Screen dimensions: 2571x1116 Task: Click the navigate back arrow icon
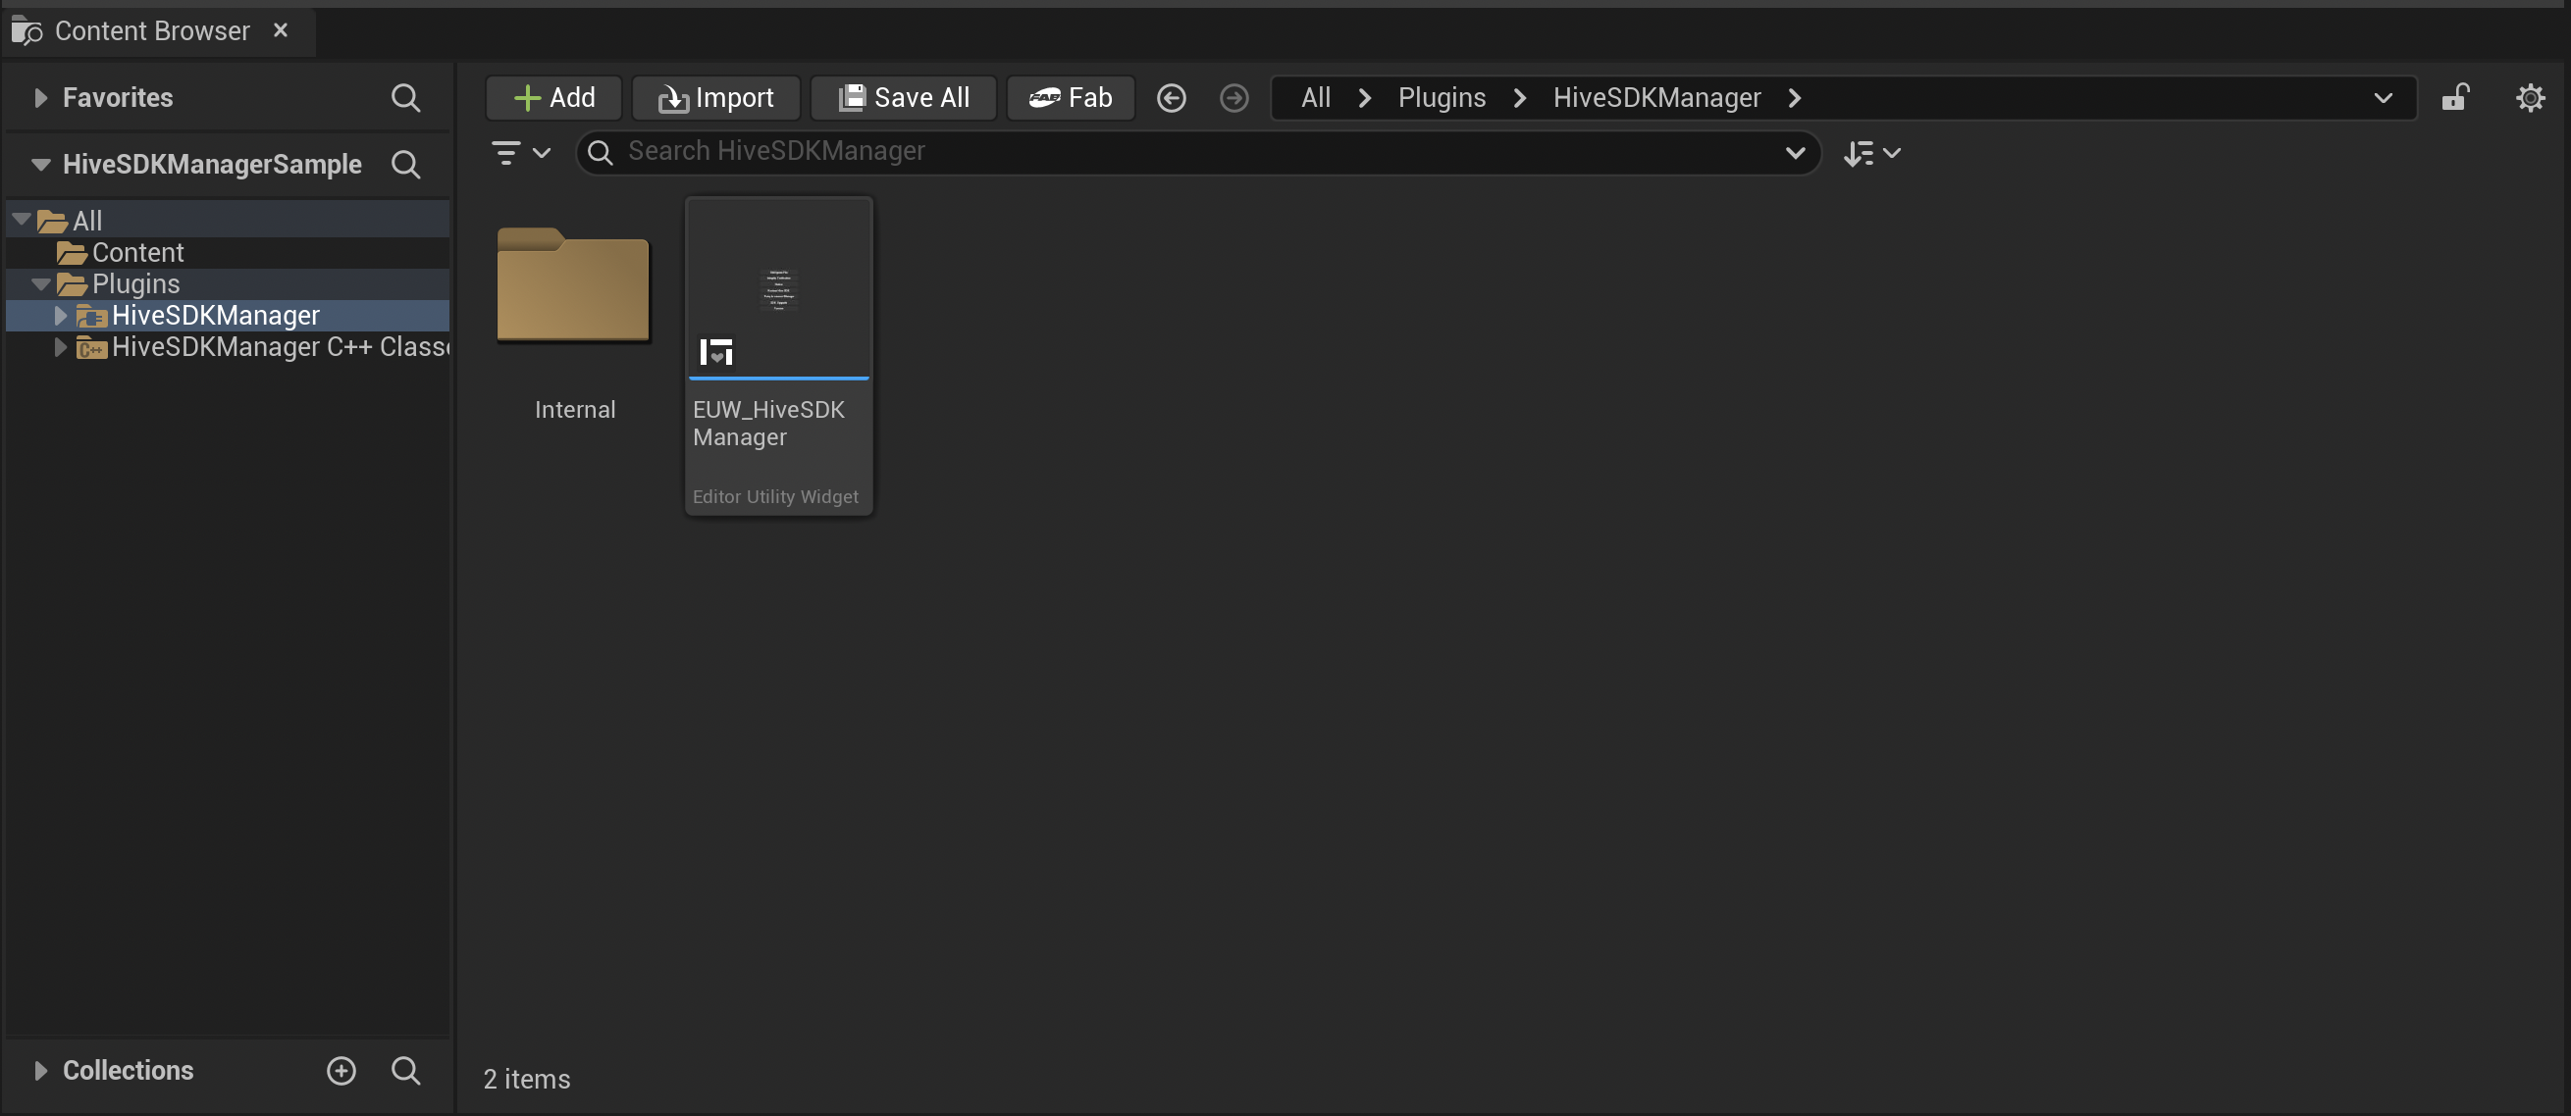coord(1171,98)
